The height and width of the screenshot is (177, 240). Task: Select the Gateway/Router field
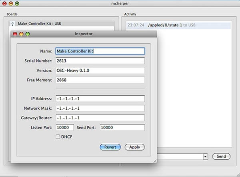100,118
